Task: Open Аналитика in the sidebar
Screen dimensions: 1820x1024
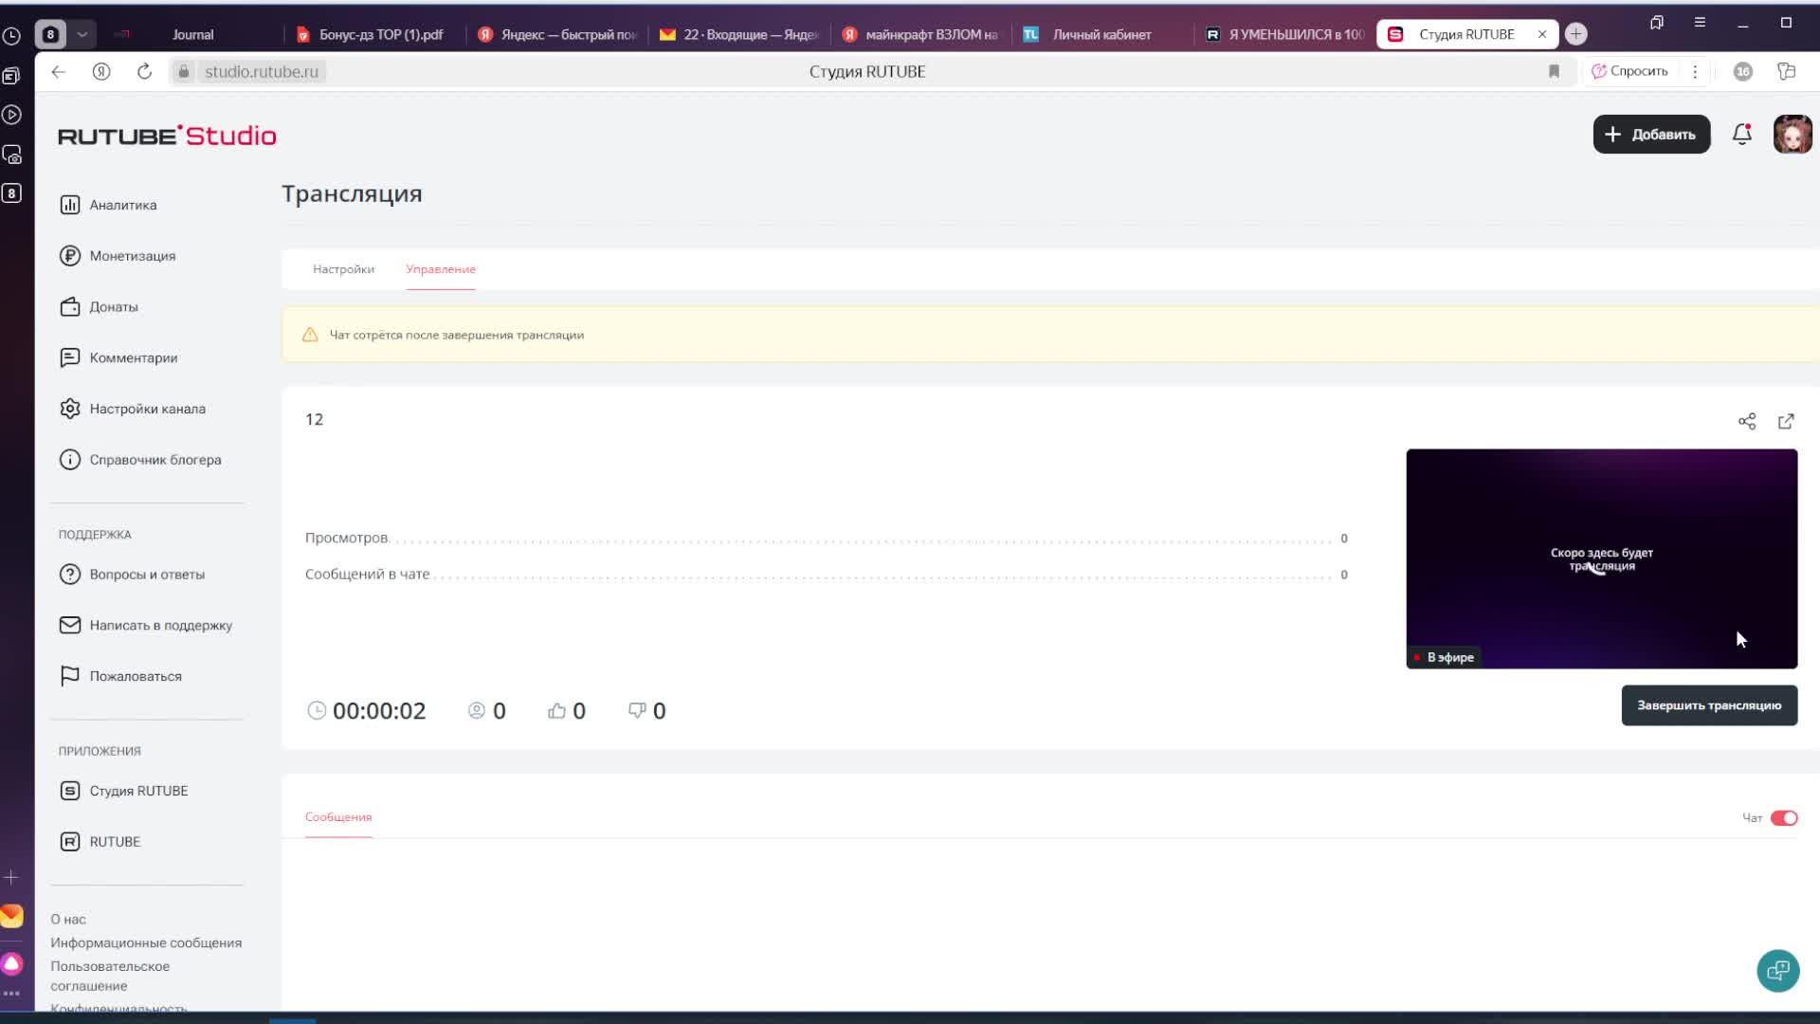Action: [109, 205]
